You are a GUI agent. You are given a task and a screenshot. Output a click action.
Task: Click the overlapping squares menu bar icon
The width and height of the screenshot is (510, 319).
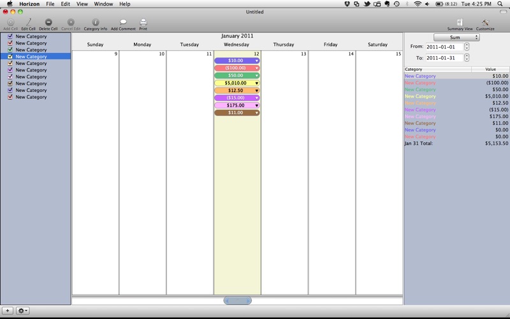(x=357, y=4)
